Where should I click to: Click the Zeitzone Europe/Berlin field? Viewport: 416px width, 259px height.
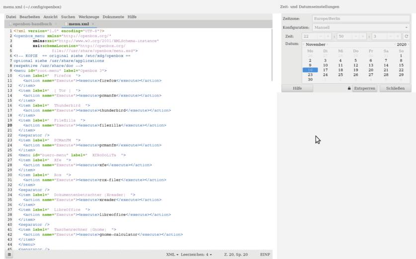pos(361,18)
